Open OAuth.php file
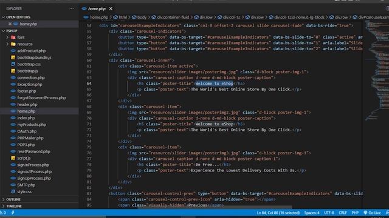The width and height of the screenshot is (389, 218). [27, 131]
